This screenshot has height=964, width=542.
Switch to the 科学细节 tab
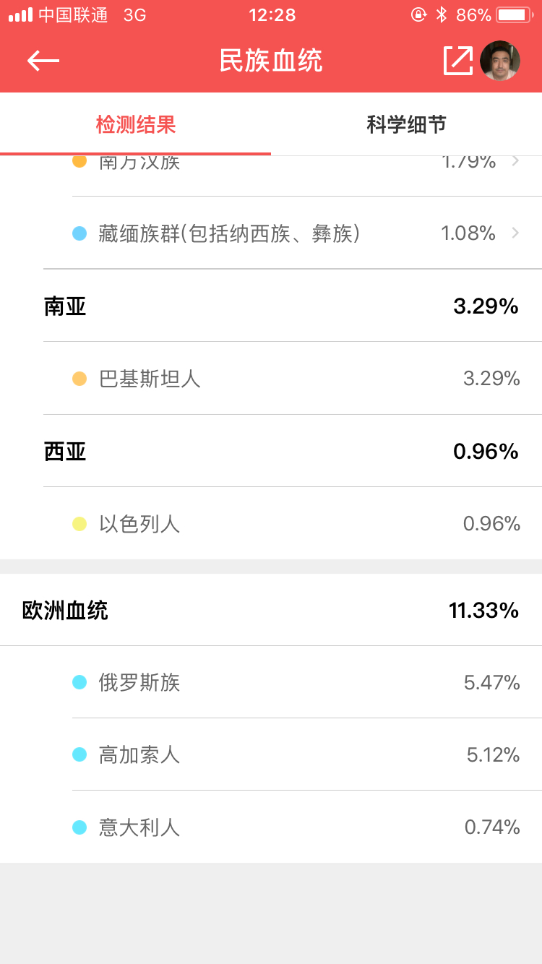[x=406, y=124]
